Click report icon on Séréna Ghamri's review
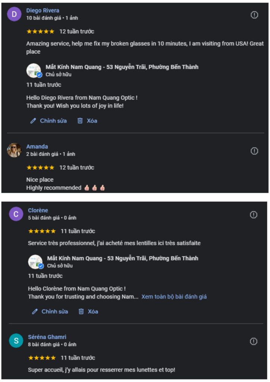Screen dimensions: 270x382 (x=254, y=342)
